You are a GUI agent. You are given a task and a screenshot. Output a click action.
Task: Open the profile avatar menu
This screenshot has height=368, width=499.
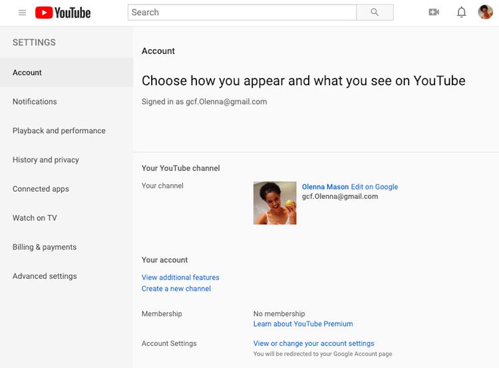pyautogui.click(x=485, y=13)
